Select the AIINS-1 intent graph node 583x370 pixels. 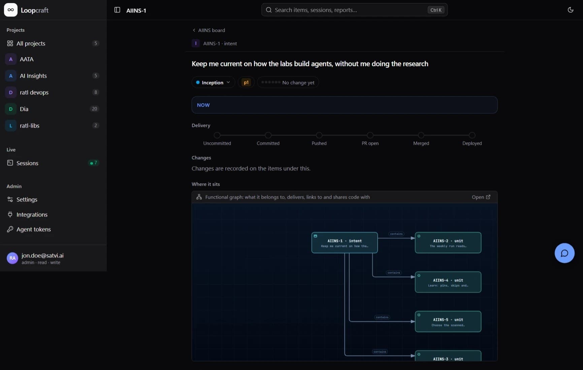click(345, 243)
